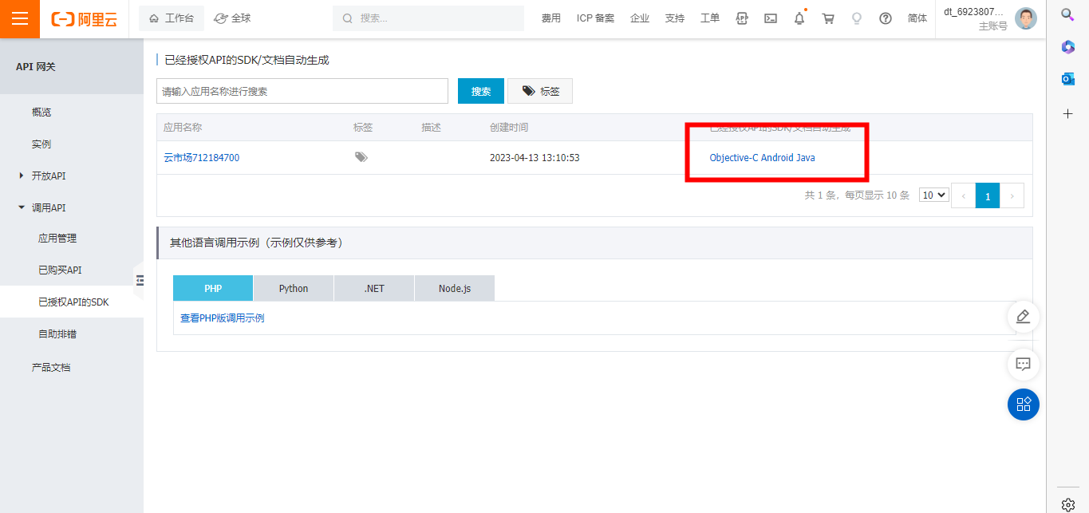The width and height of the screenshot is (1089, 513).
Task: Switch to the Node.js tab
Action: coord(455,288)
